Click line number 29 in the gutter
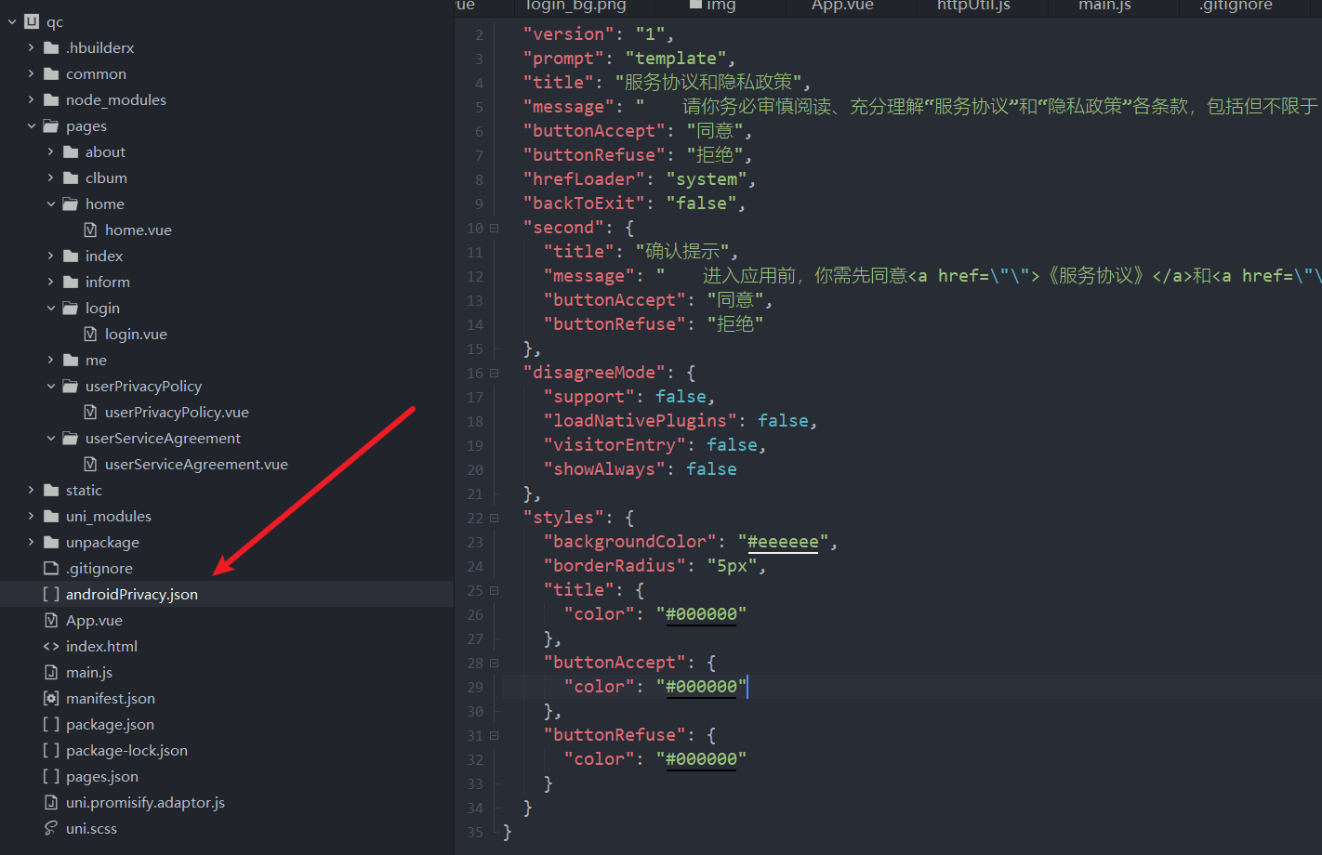The image size is (1322, 855). click(475, 687)
